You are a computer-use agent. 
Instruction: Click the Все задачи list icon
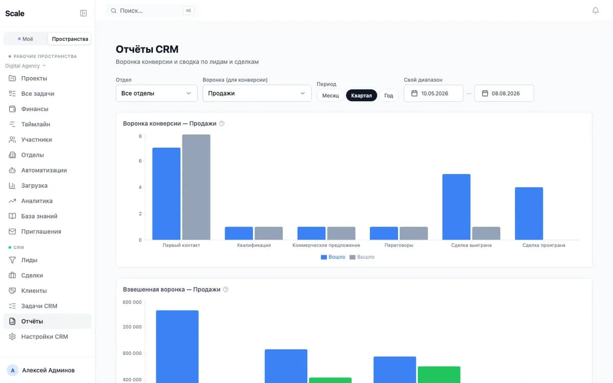12,93
